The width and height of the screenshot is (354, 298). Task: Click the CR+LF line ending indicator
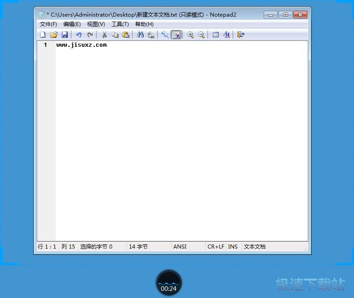tap(216, 247)
